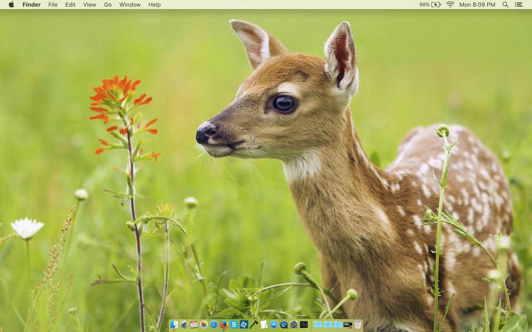Screen dimensions: 532x332
Task: Open the Go menu
Action: 108,4
